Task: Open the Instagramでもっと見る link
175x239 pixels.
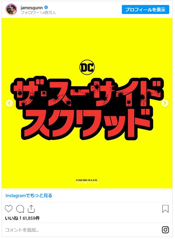Action: (x=29, y=196)
